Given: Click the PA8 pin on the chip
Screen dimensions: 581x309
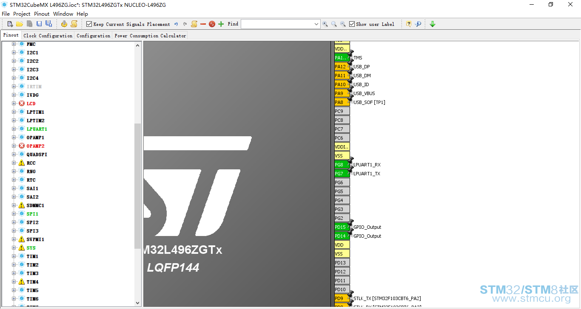Looking at the screenshot, I should click(342, 102).
